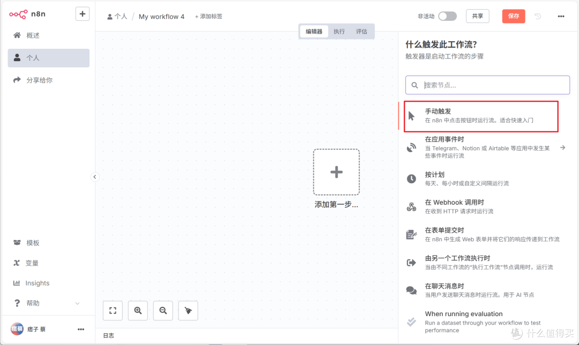Viewport: 579px width, 345px height.
Task: Switch to the 评估 tab
Action: (x=361, y=32)
